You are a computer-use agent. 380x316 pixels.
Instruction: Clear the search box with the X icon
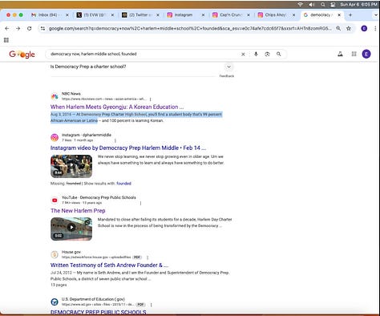(x=243, y=55)
